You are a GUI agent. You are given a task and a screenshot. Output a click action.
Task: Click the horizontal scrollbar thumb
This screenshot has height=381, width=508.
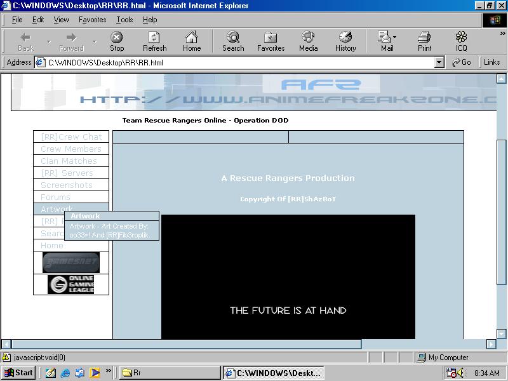click(186, 344)
